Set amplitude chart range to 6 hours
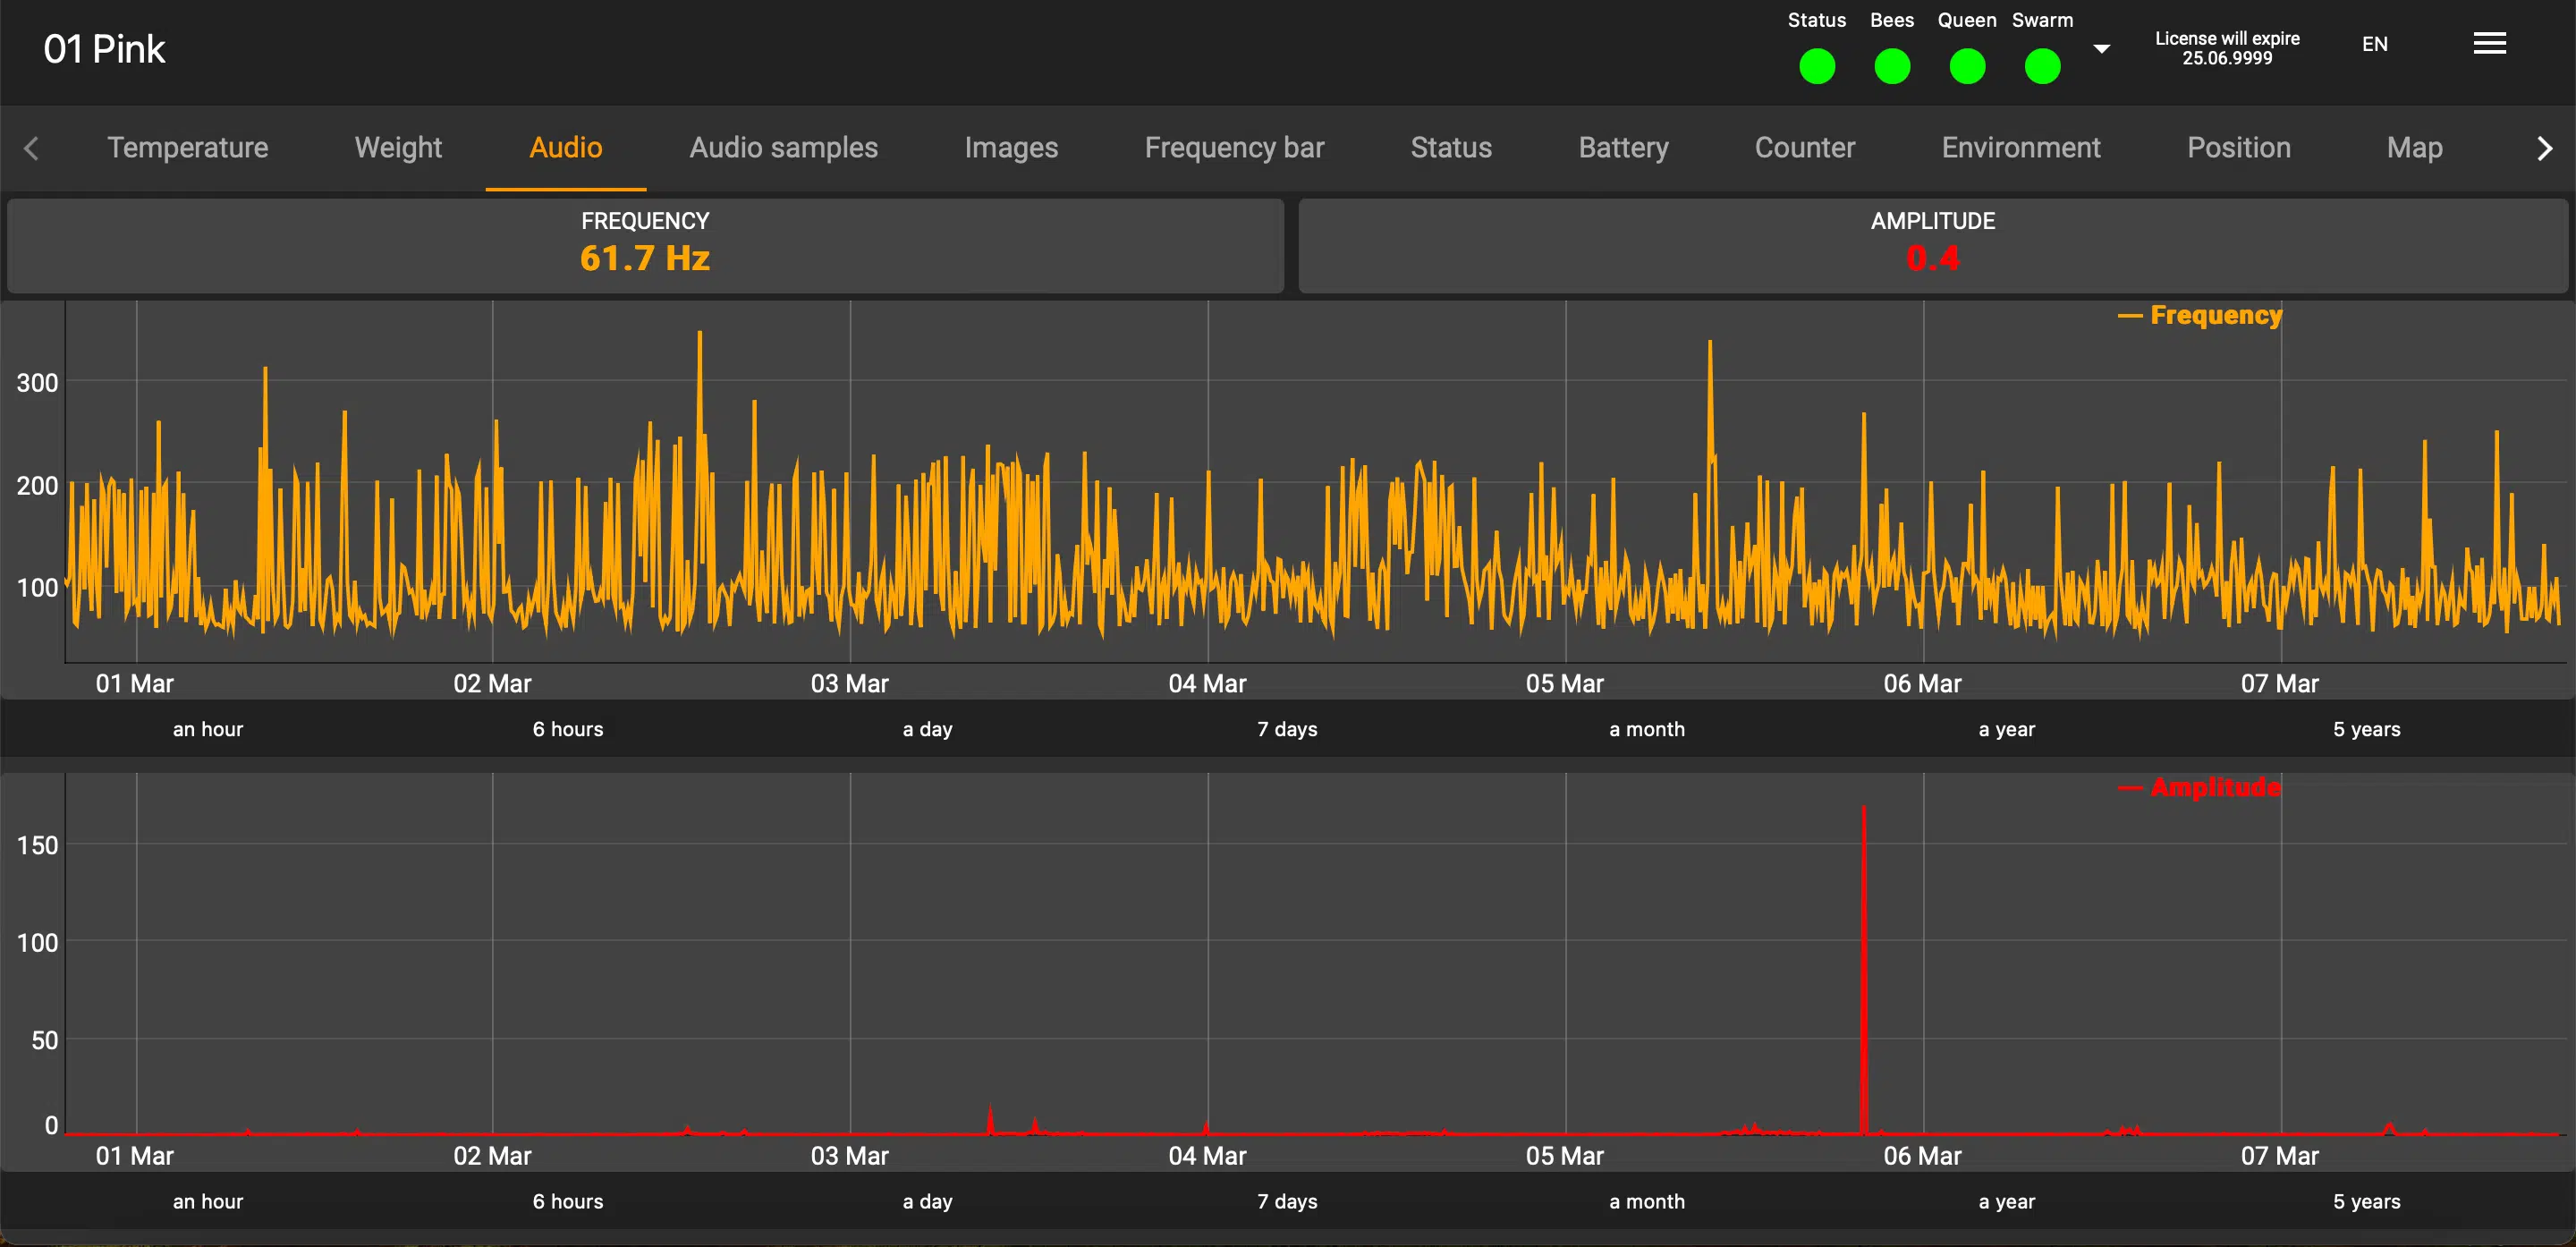Image resolution: width=2576 pixels, height=1247 pixels. click(x=568, y=1201)
